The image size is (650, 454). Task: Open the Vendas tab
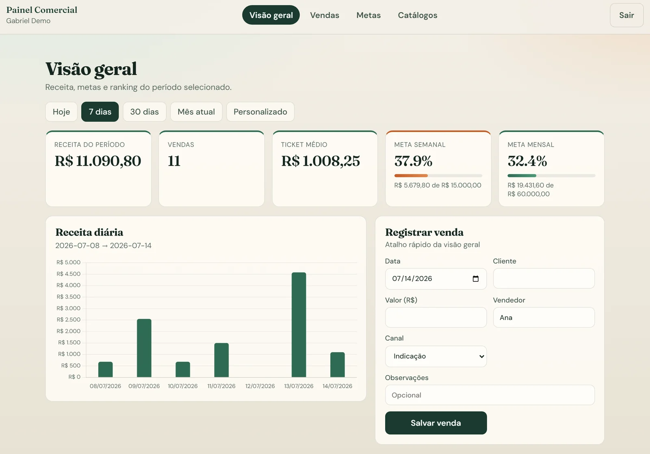click(324, 15)
